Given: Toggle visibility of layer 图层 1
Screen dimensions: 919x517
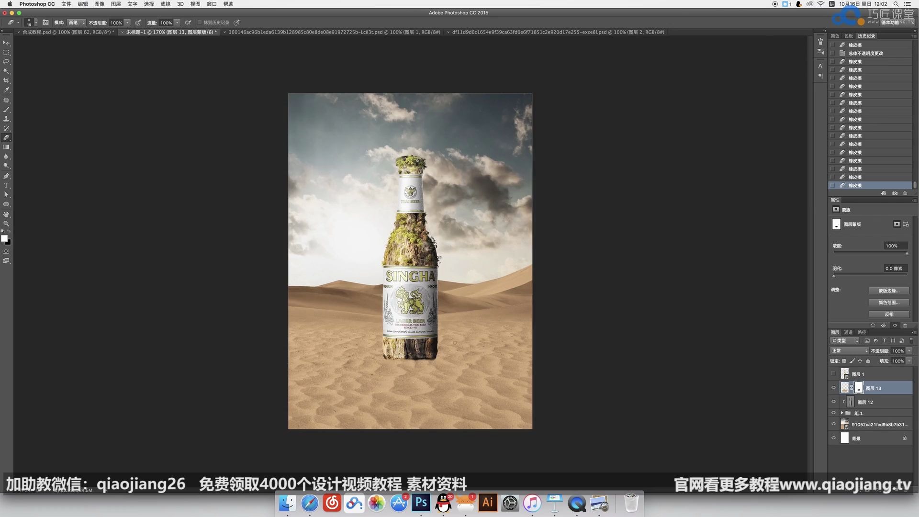Looking at the screenshot, I should 833,374.
